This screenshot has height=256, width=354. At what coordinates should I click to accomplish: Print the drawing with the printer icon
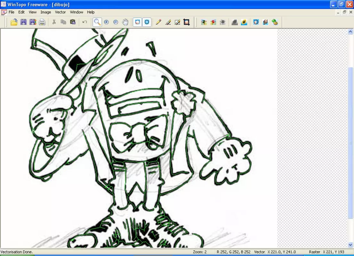[42, 22]
